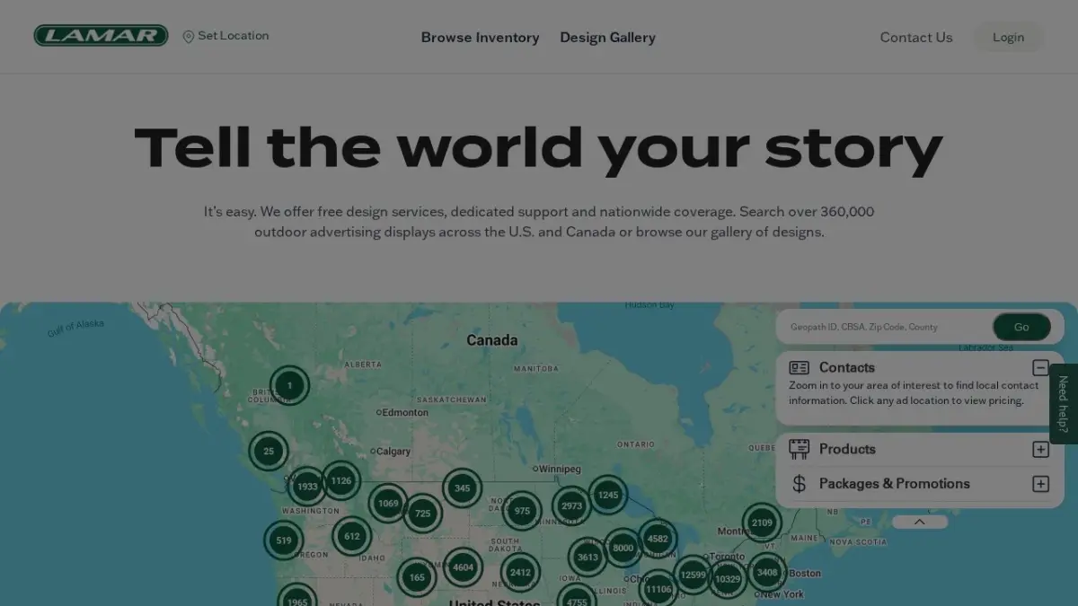
Task: Expand the Products section
Action: [x=1040, y=450]
